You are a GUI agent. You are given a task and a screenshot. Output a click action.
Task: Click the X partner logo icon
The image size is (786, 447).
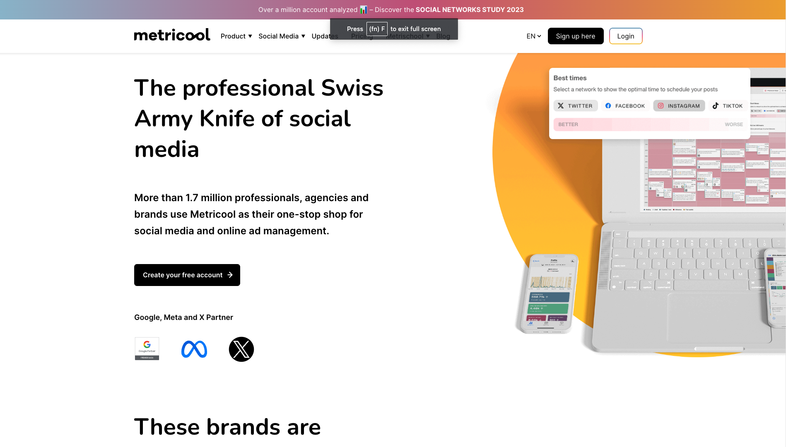[241, 349]
